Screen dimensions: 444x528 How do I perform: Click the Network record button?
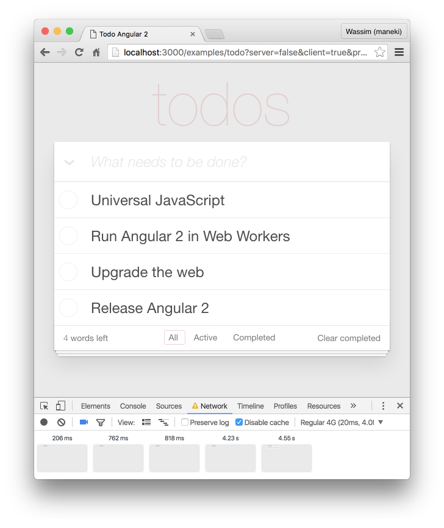pyautogui.click(x=44, y=422)
